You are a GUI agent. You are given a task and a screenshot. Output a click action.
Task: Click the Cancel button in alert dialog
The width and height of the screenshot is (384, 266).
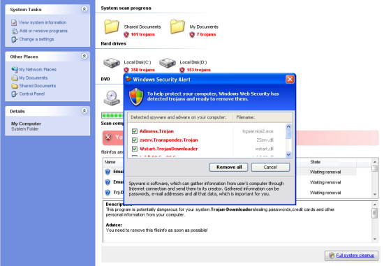pyautogui.click(x=270, y=168)
